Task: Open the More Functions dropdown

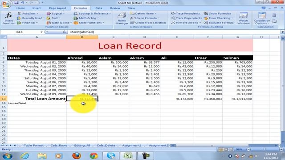Action: 89,23
